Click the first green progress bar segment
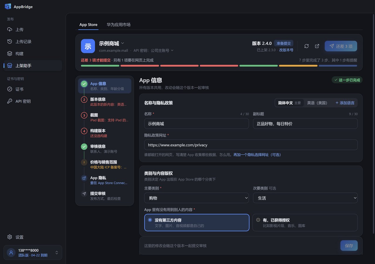The width and height of the screenshot is (375, 264). tap(100, 66)
